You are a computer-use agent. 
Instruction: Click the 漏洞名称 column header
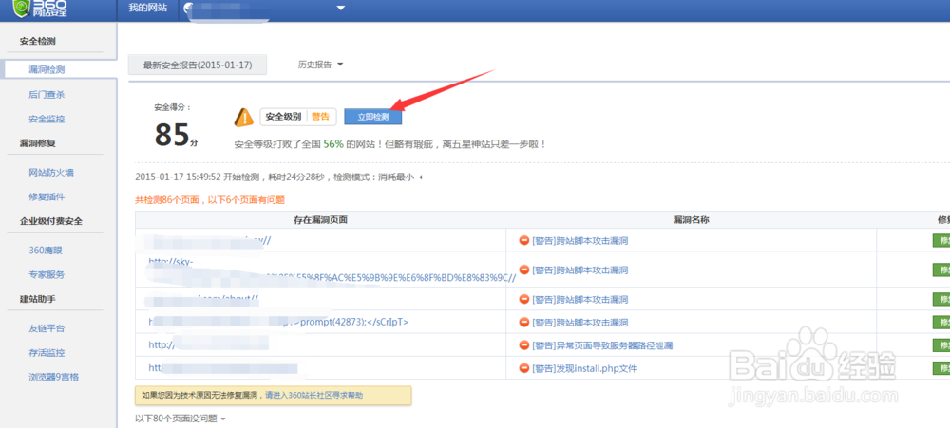[x=692, y=220]
